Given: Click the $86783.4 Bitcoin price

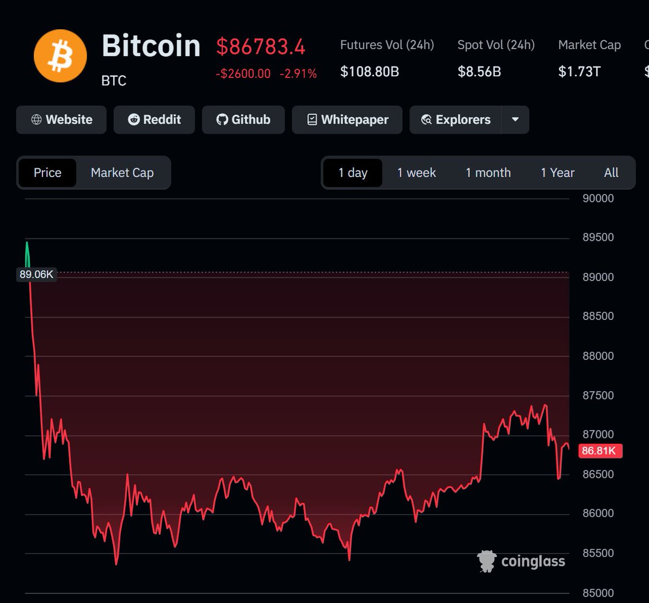Looking at the screenshot, I should pos(261,47).
